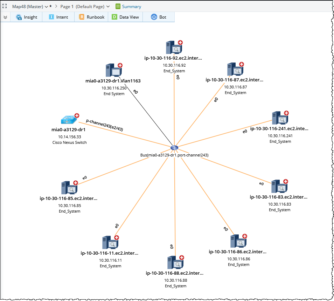The width and height of the screenshot is (334, 301).
Task: Click the 10.30.116.11 IP text
Action: (x=110, y=260)
